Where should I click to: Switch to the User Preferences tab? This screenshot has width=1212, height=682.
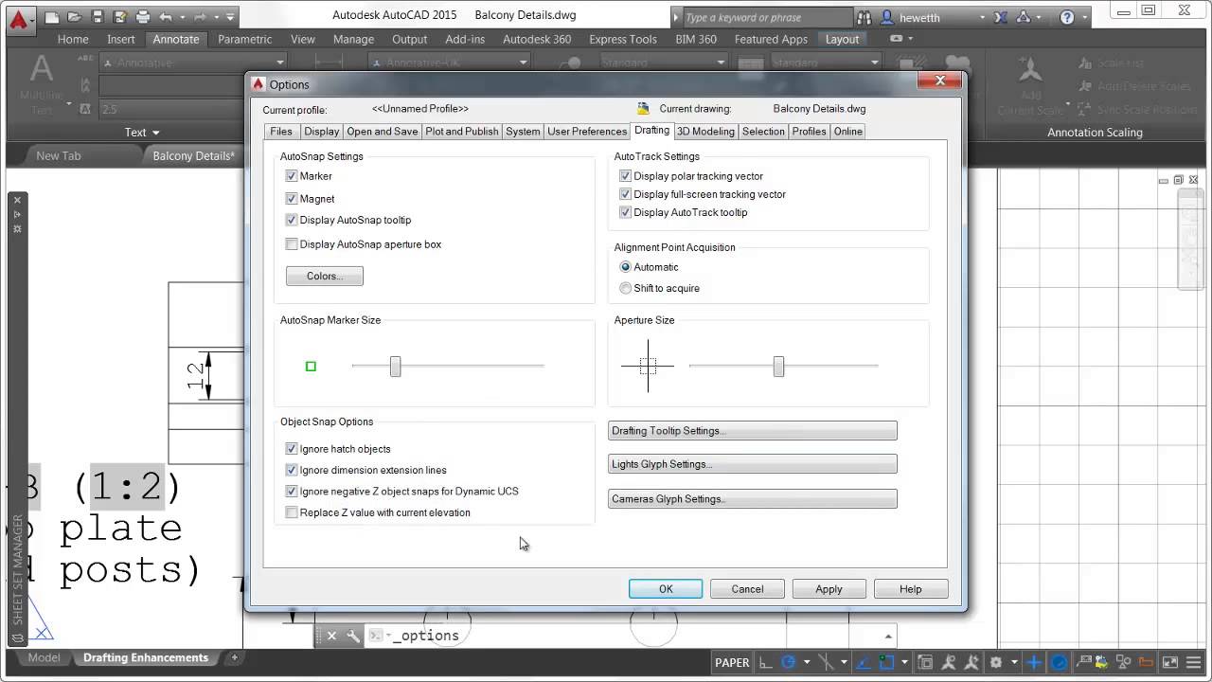[587, 132]
